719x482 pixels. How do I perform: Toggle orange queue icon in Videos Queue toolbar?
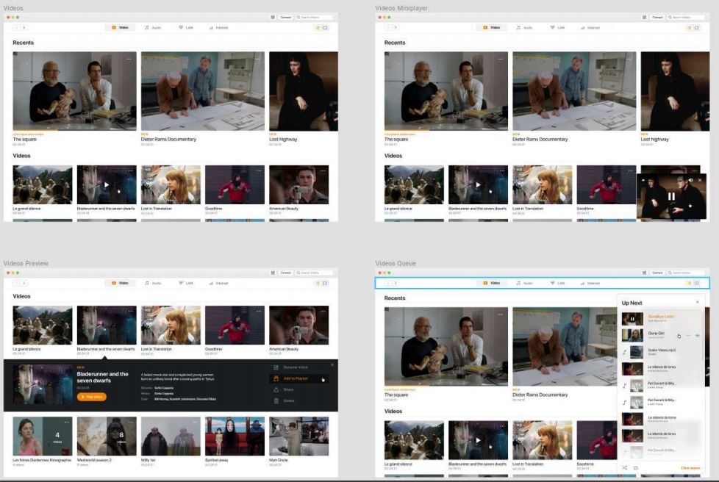click(688, 283)
